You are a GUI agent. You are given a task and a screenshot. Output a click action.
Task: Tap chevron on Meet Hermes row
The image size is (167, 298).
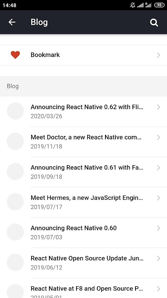tap(159, 198)
